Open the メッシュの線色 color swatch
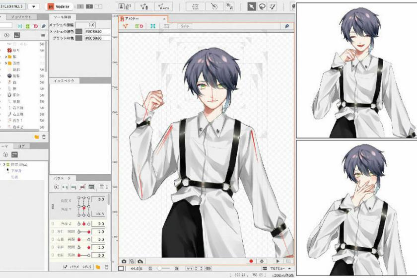Screen dimensions: 417x278 pyautogui.click(x=79, y=31)
